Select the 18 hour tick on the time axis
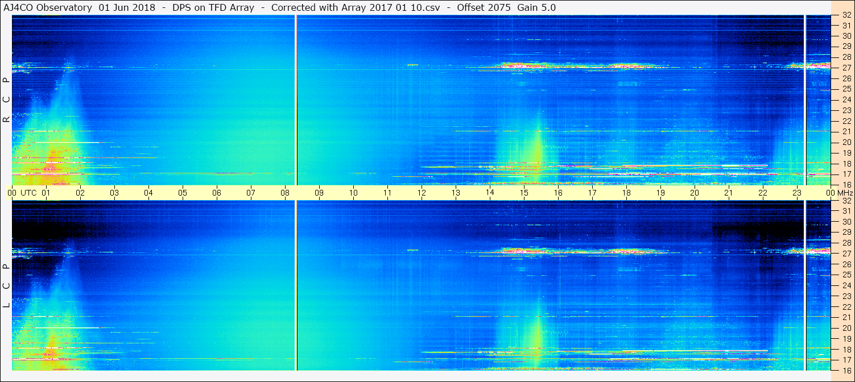Screen dimensions: 855x382 click(x=626, y=193)
